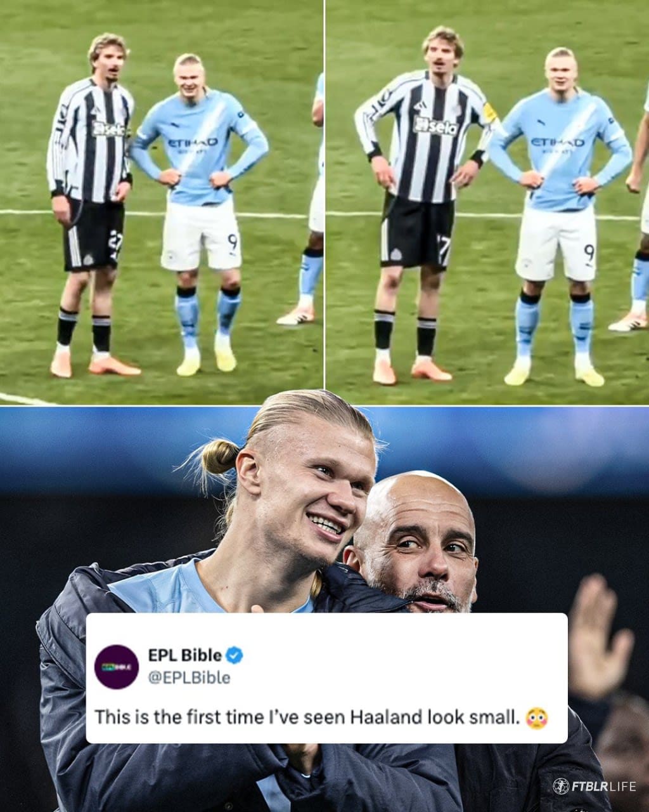Click the EPL Bible purple profile avatar
Screen dimensions: 649x812
117,667
